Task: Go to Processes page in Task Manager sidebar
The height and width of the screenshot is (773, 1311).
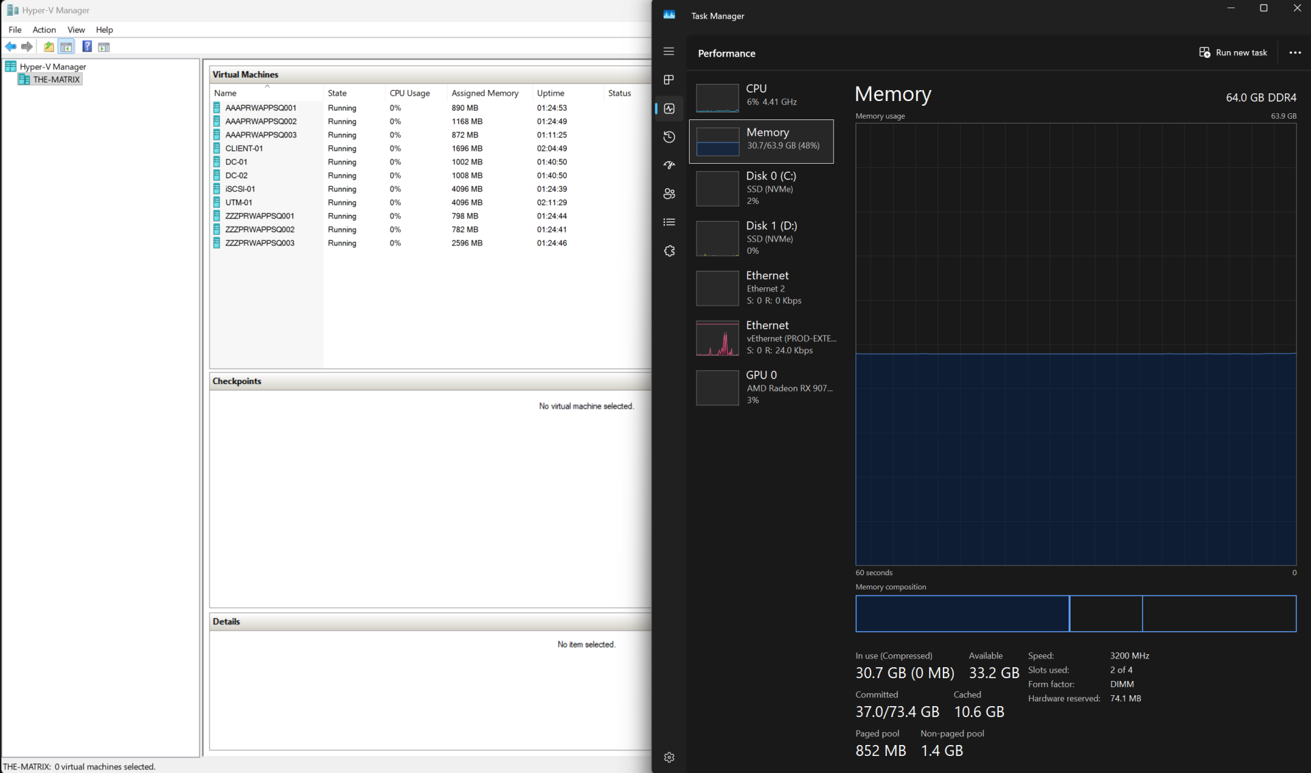Action: click(x=669, y=80)
